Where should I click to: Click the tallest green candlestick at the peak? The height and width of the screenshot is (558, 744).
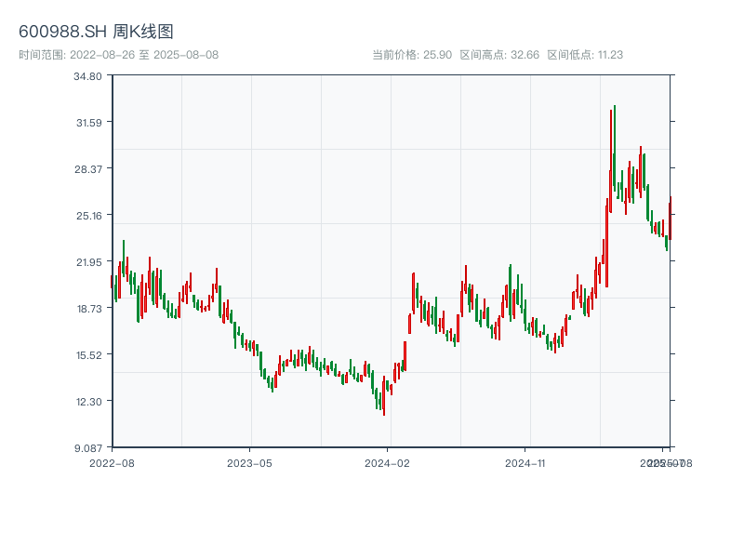click(x=614, y=147)
